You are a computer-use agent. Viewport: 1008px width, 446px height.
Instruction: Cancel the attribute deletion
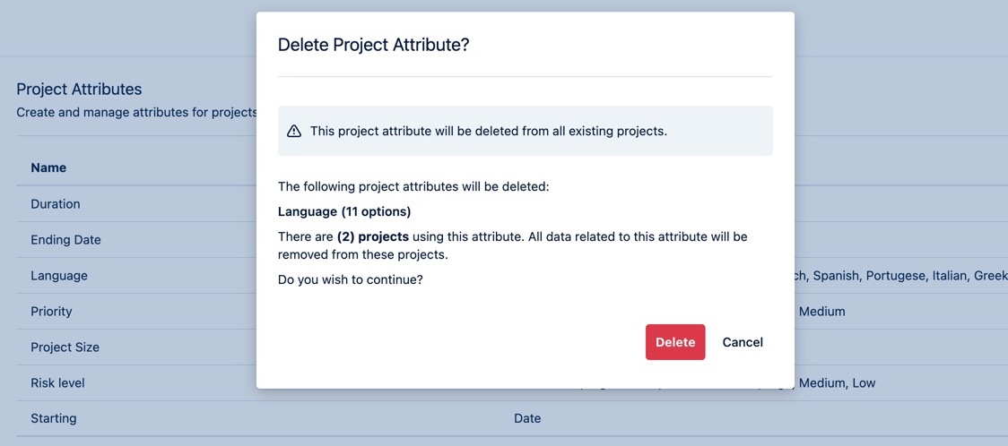[x=743, y=342]
